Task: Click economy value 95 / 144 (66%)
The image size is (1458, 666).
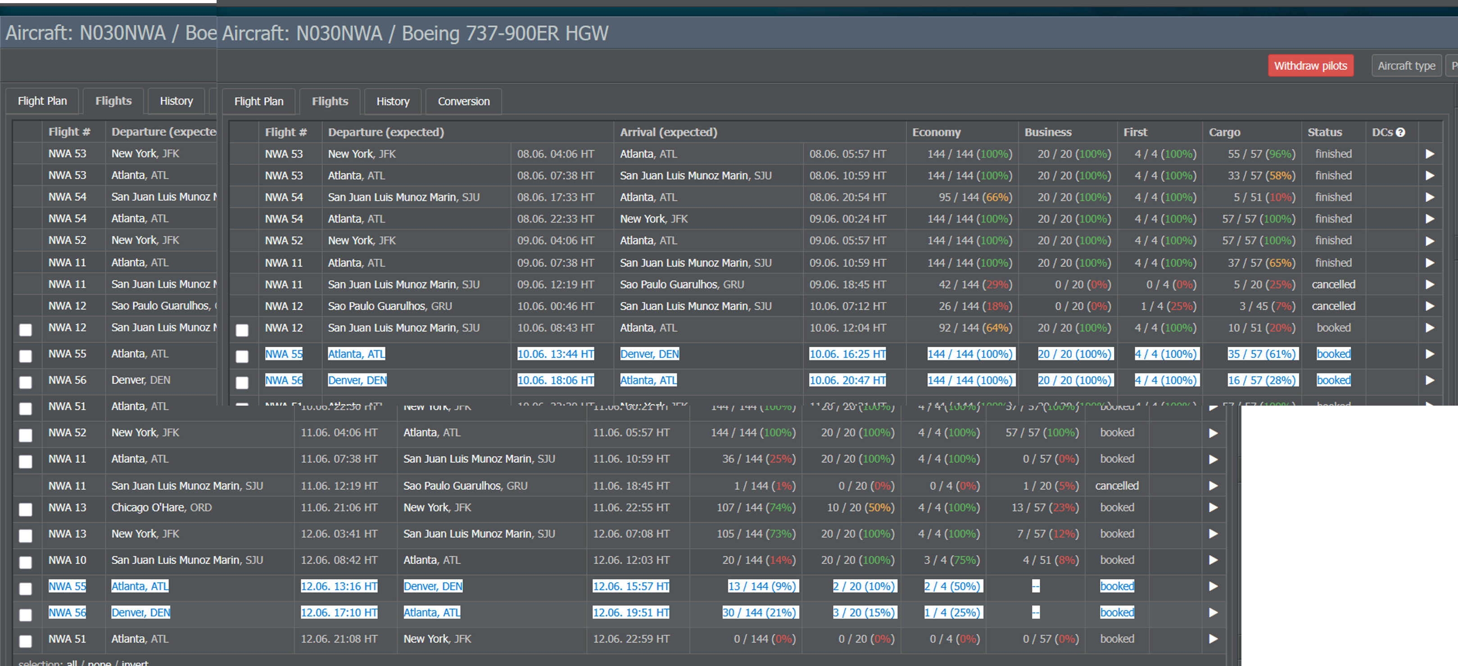Action: click(x=975, y=197)
